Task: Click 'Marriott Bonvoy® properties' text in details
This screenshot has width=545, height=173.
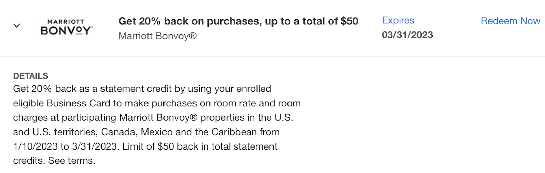Action: tap(182, 118)
